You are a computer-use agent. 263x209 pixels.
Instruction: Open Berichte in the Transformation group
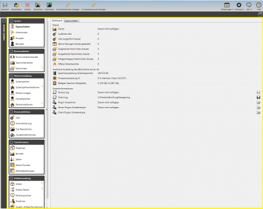coord(19,154)
